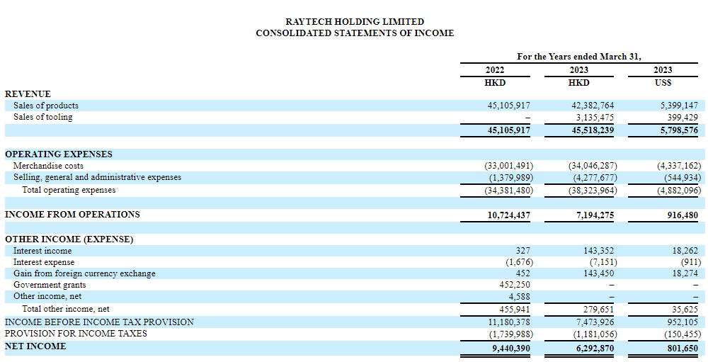Click the For the Years ended March 31 header
The image size is (708, 362).
(x=579, y=57)
